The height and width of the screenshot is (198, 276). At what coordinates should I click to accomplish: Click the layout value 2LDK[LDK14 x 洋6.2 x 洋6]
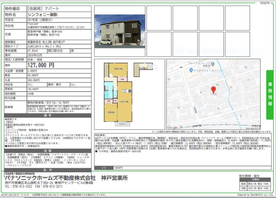pyautogui.click(x=44, y=46)
